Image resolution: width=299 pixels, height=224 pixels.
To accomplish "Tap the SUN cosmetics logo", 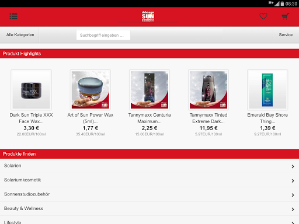I will coord(148,16).
